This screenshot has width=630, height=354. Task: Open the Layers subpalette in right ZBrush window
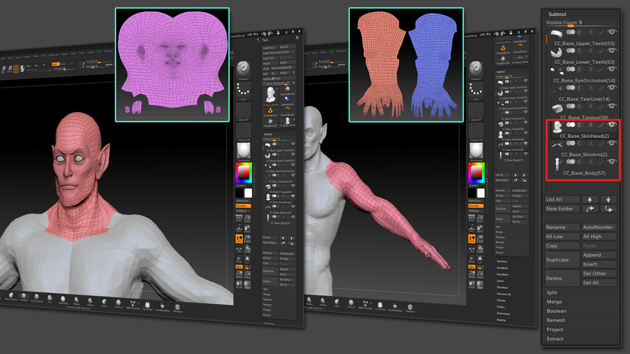pos(501,281)
